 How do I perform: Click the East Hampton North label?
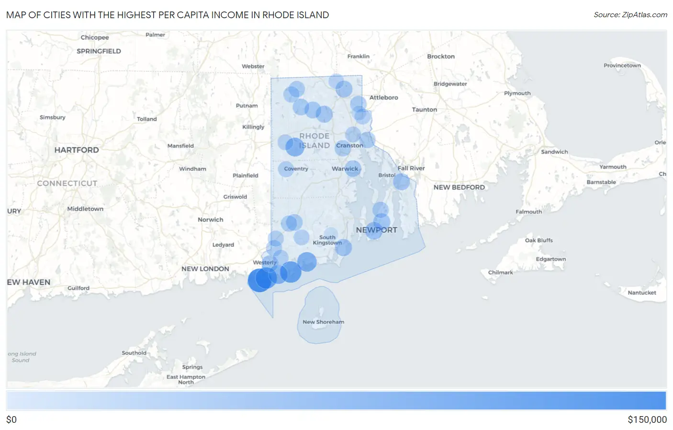pyautogui.click(x=186, y=380)
